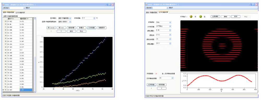Click the sampling interval 0.5 spinner arrows
261x100 pixels.
(x=94, y=18)
